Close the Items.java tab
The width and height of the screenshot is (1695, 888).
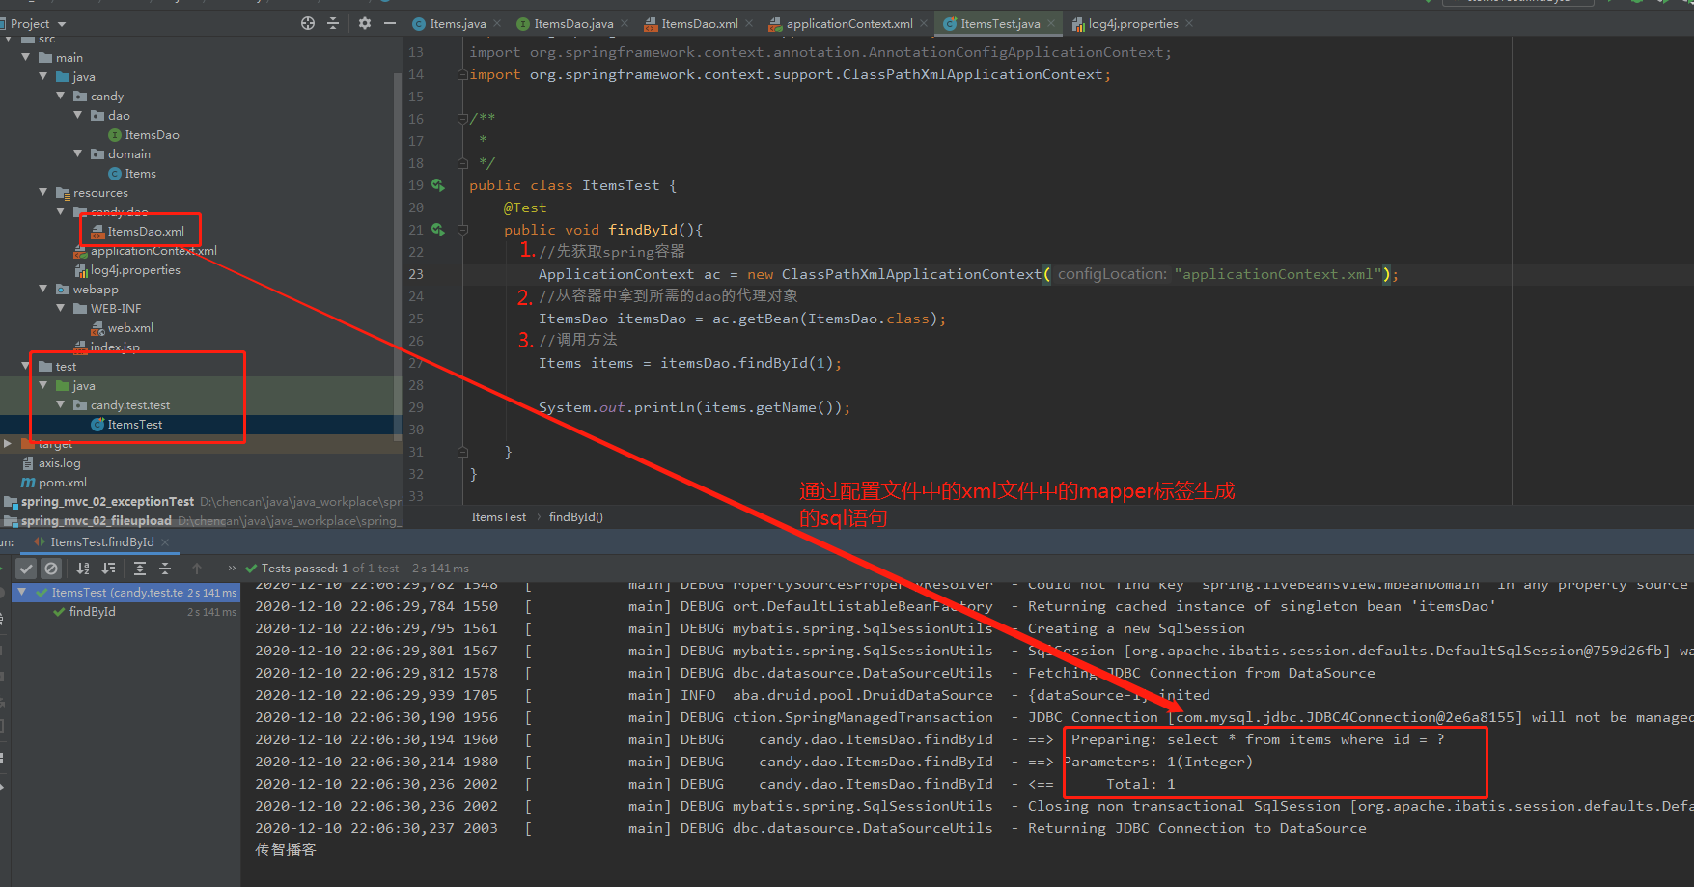497,23
